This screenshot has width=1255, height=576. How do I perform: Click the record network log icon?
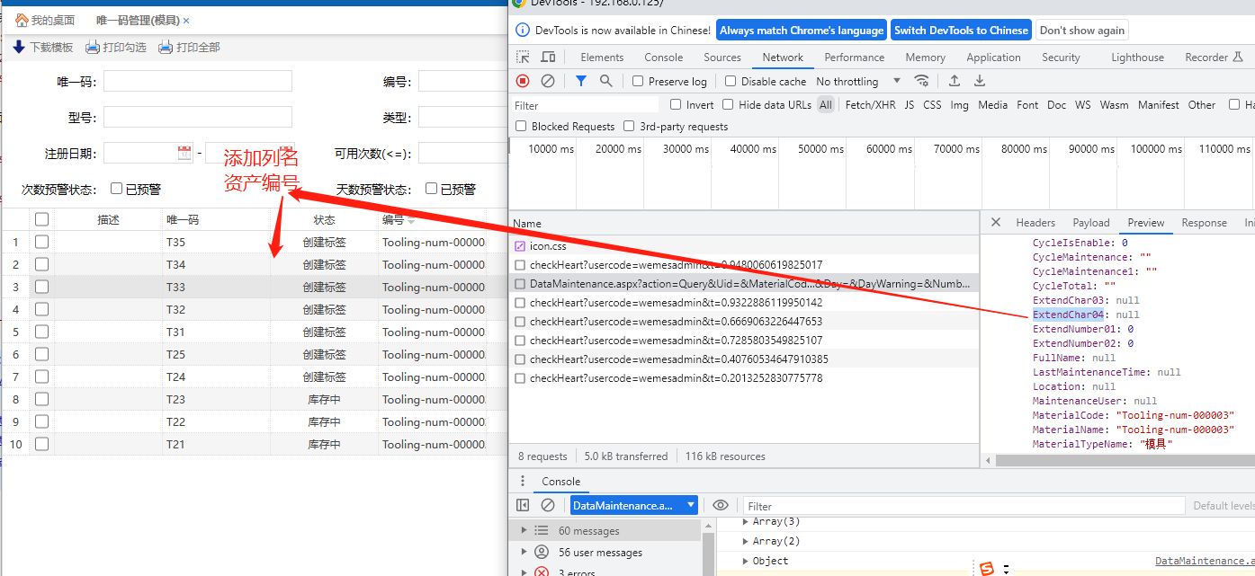[x=523, y=81]
